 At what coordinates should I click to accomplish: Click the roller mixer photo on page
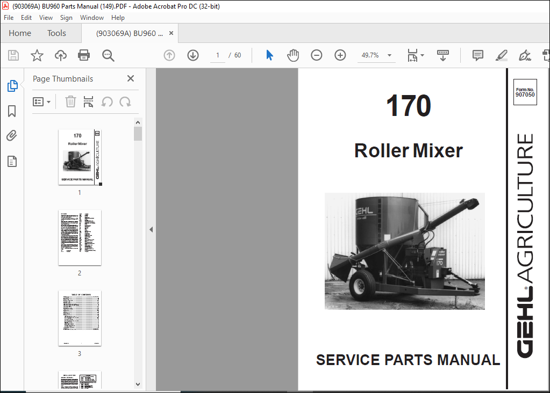pos(405,251)
